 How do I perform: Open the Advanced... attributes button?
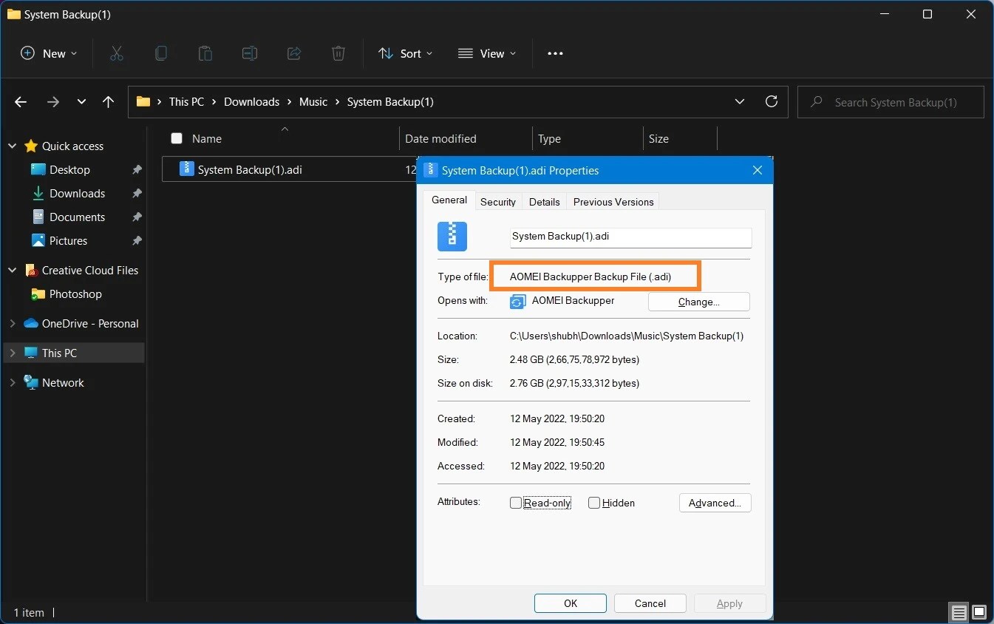point(715,503)
